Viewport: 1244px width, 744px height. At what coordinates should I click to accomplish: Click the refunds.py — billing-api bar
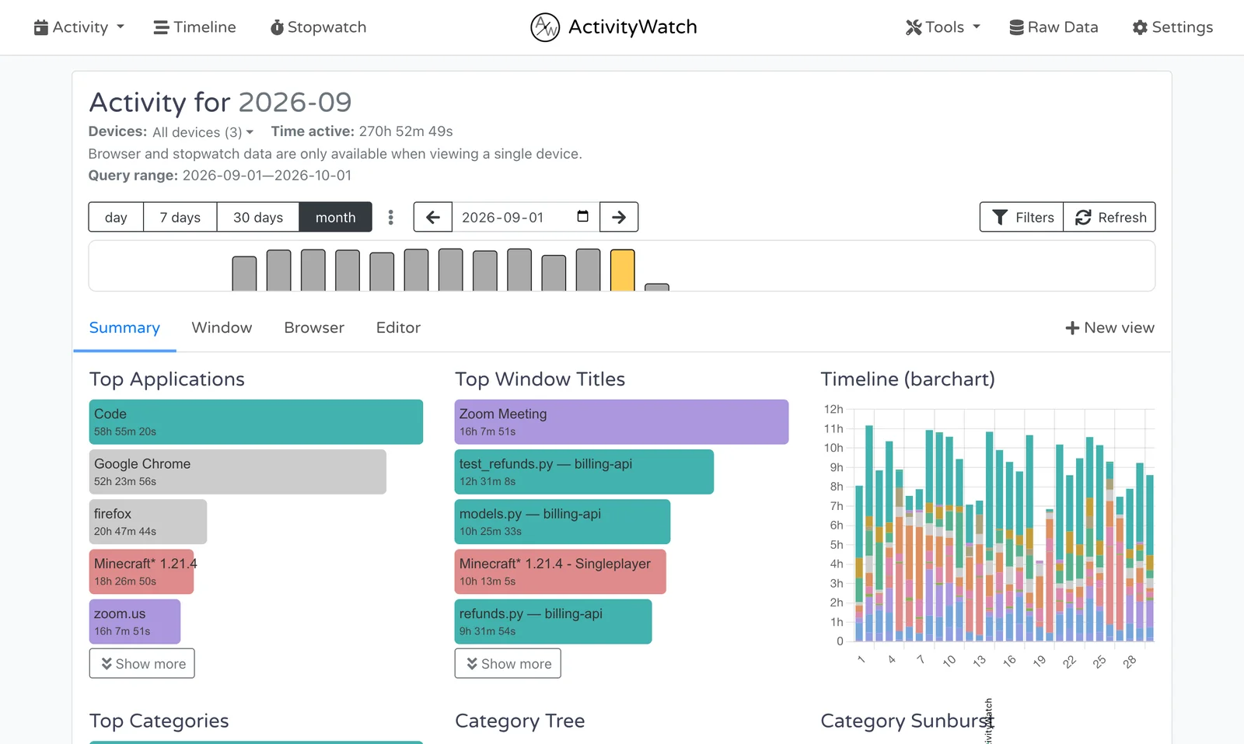(x=553, y=621)
